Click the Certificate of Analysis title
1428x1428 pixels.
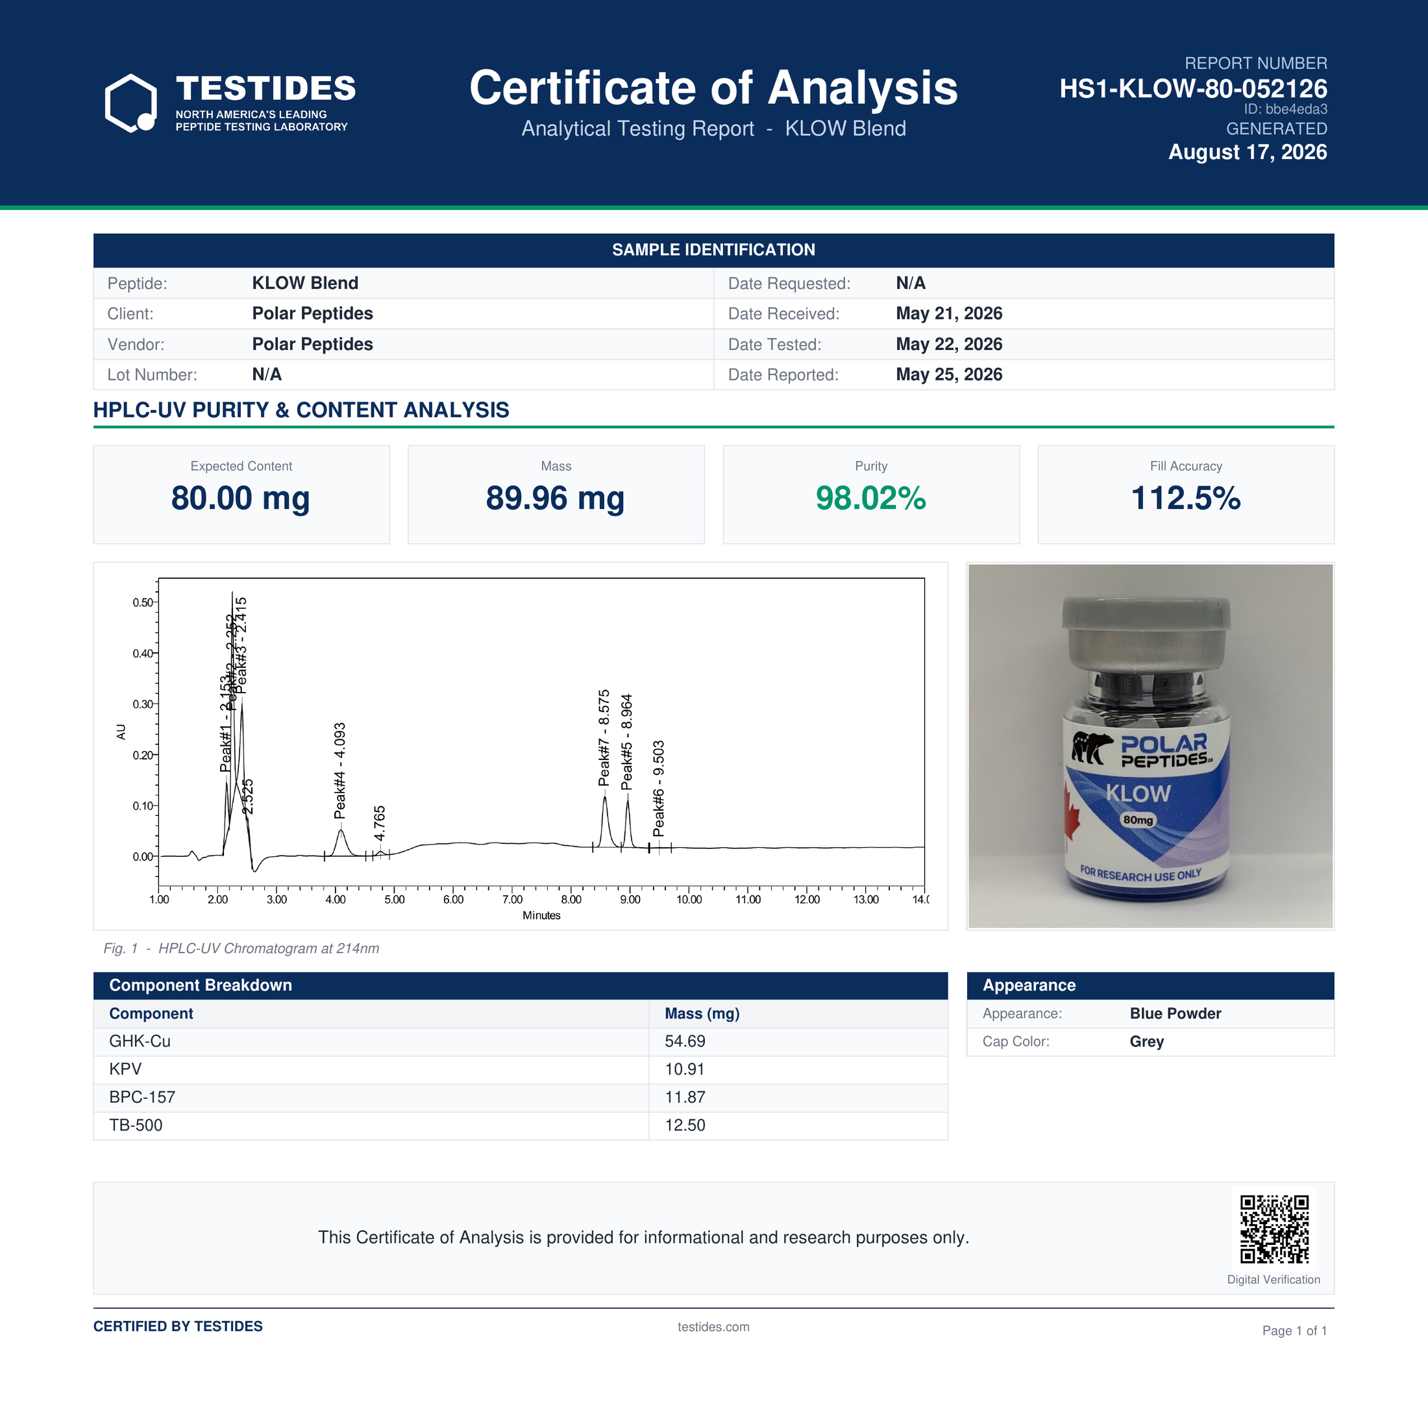pyautogui.click(x=713, y=88)
